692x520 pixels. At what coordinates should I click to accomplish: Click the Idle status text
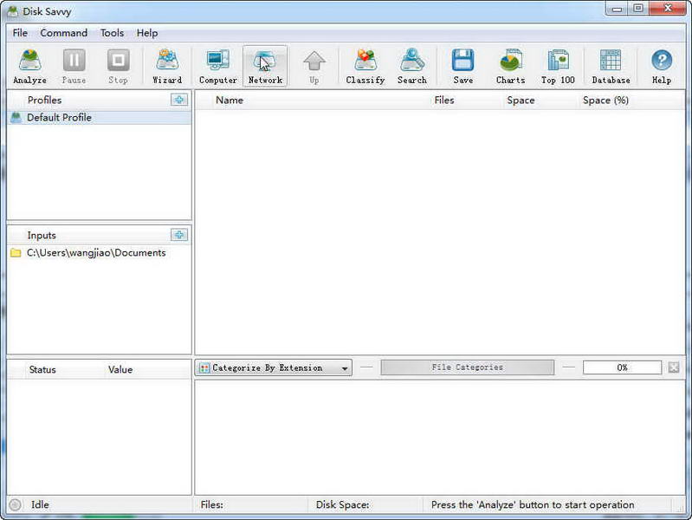40,504
